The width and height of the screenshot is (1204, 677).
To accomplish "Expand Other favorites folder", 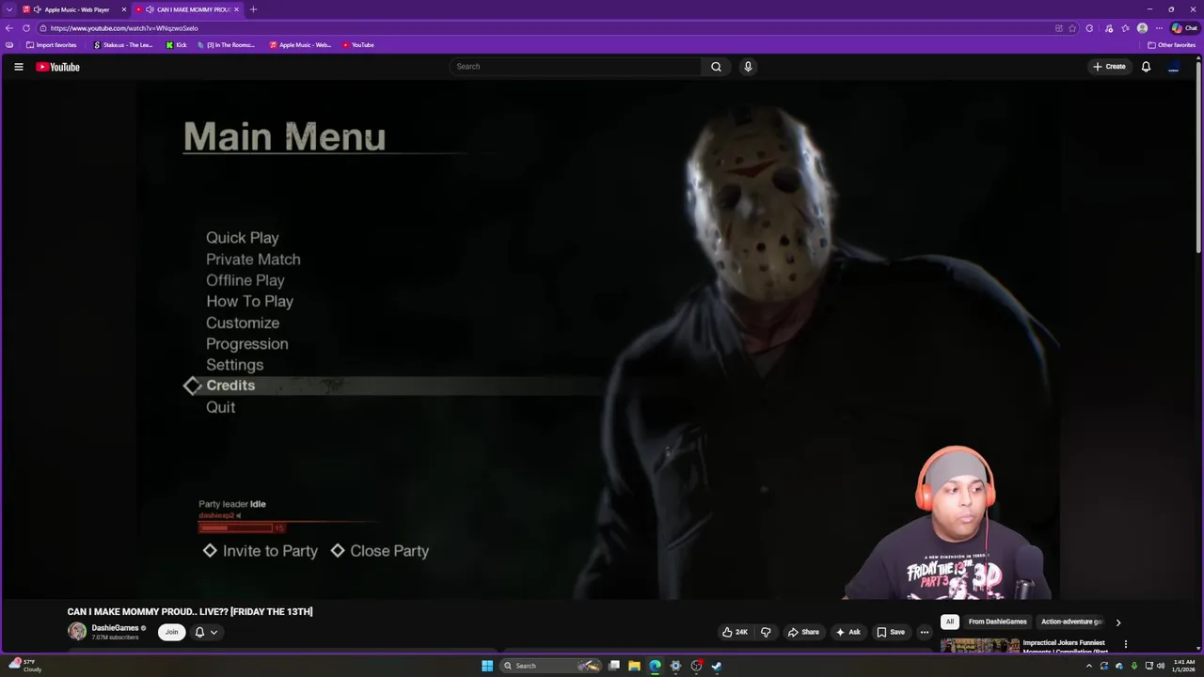I will click(1171, 45).
